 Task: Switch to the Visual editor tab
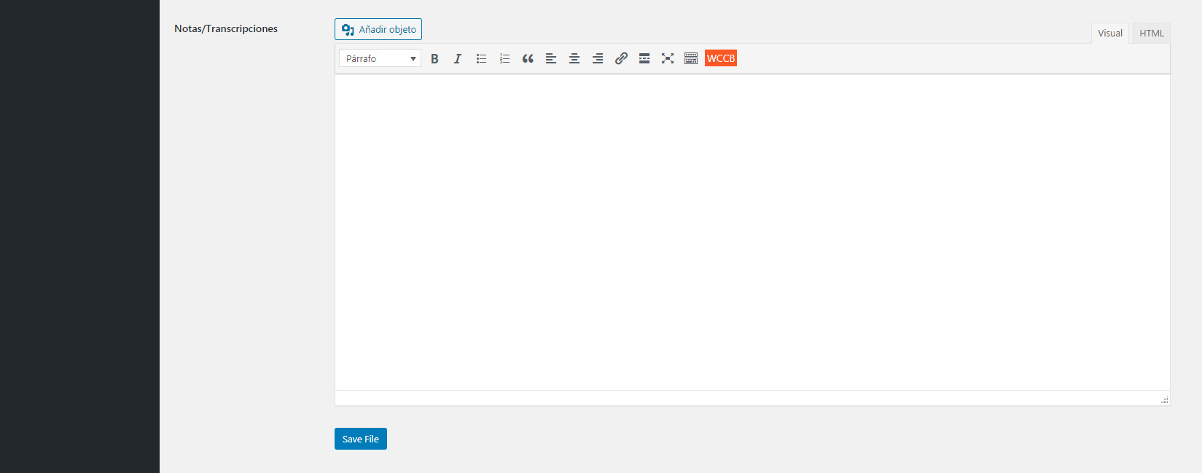1109,34
